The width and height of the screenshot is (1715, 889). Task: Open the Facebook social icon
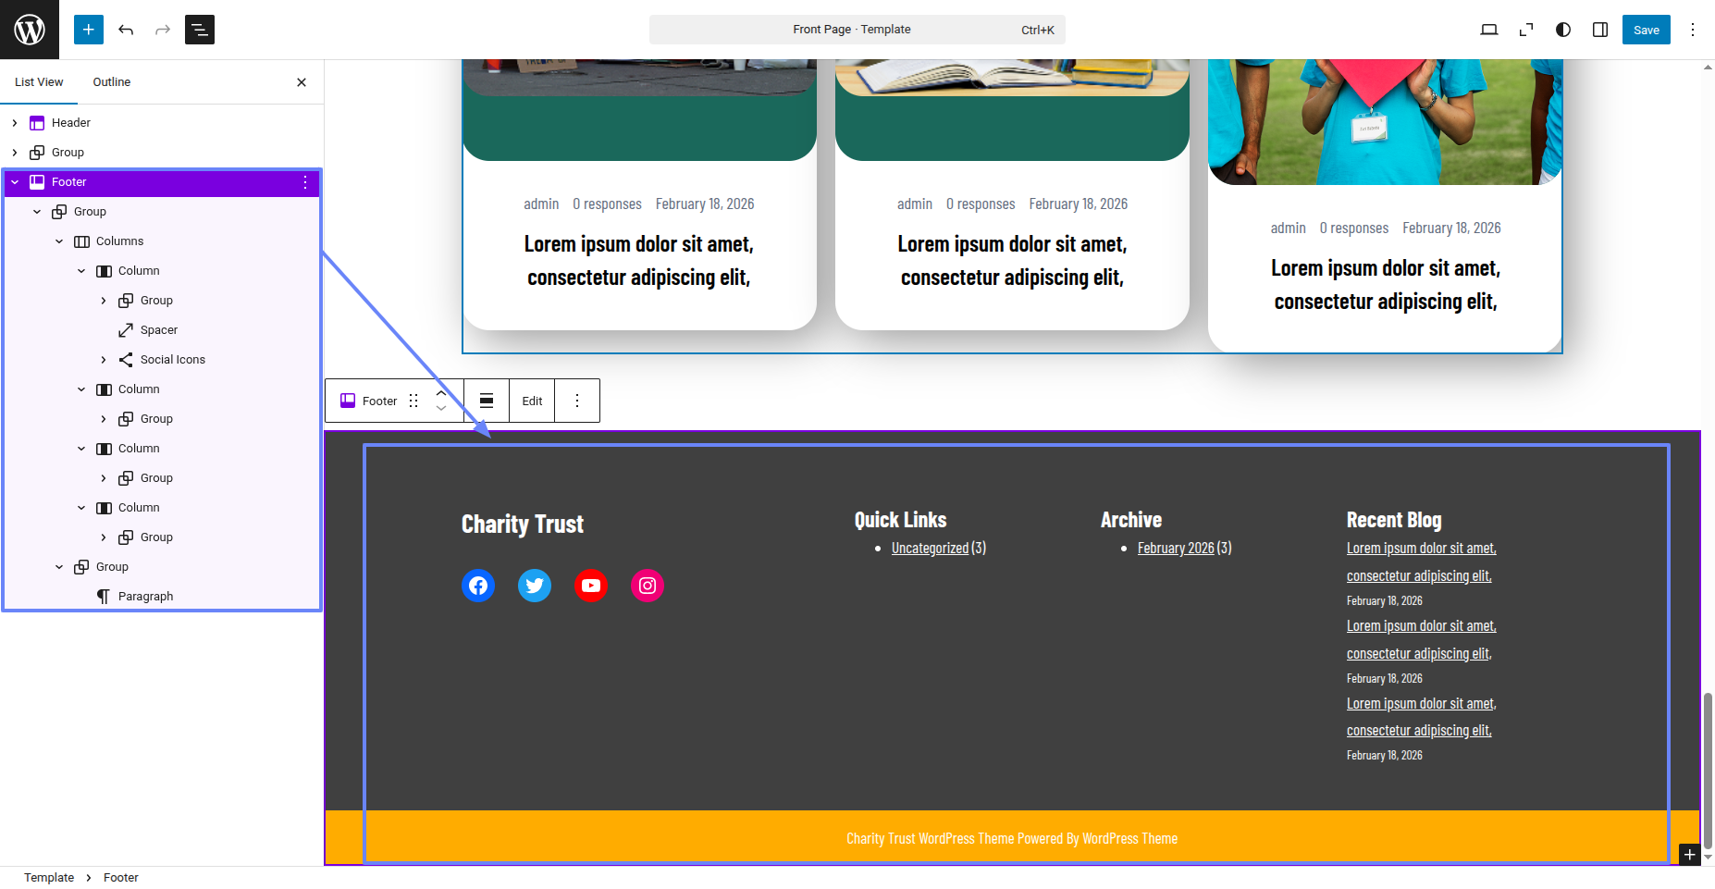478,586
